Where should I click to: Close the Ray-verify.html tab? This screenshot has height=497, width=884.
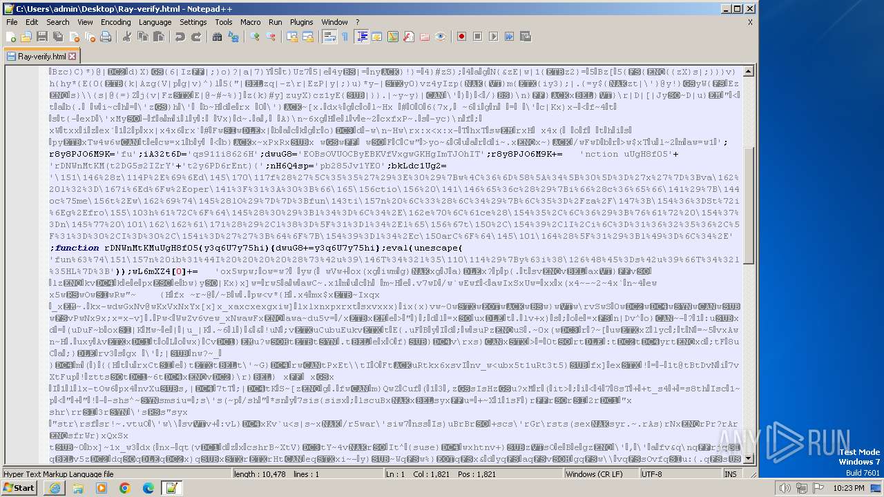point(72,57)
